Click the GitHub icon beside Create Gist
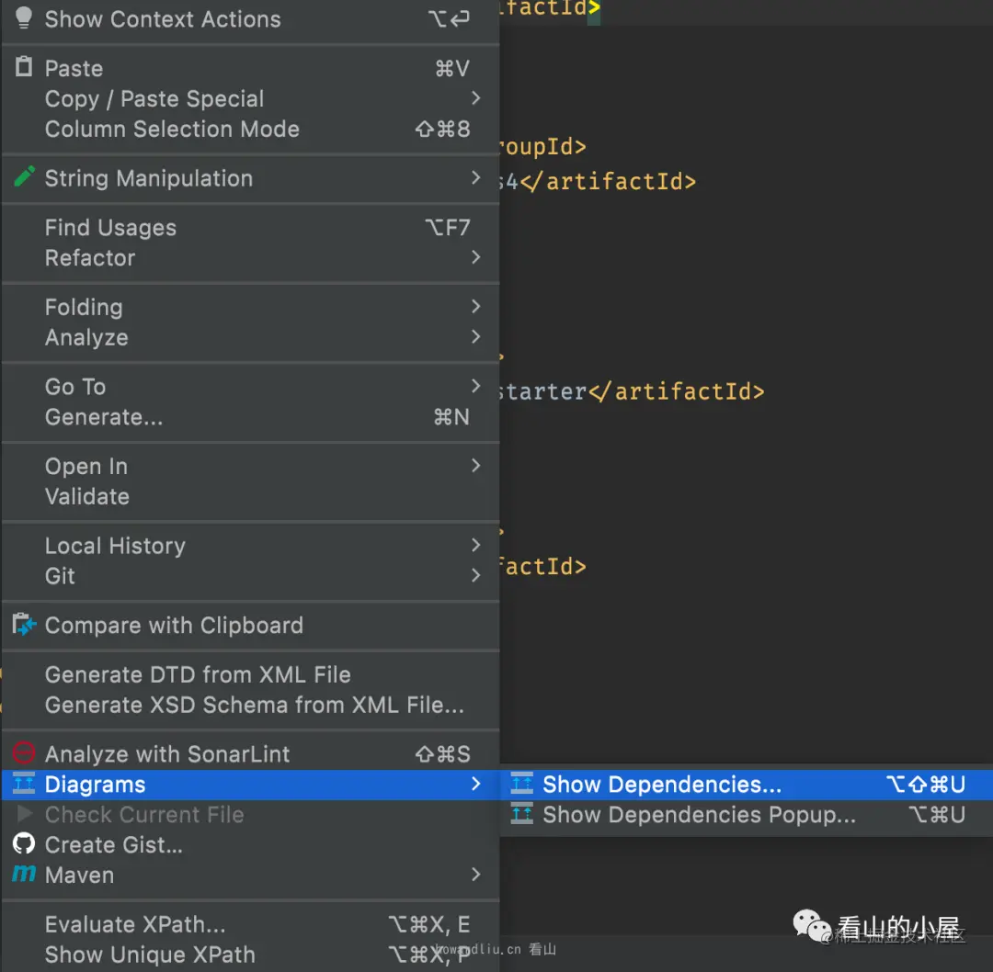 coord(24,843)
